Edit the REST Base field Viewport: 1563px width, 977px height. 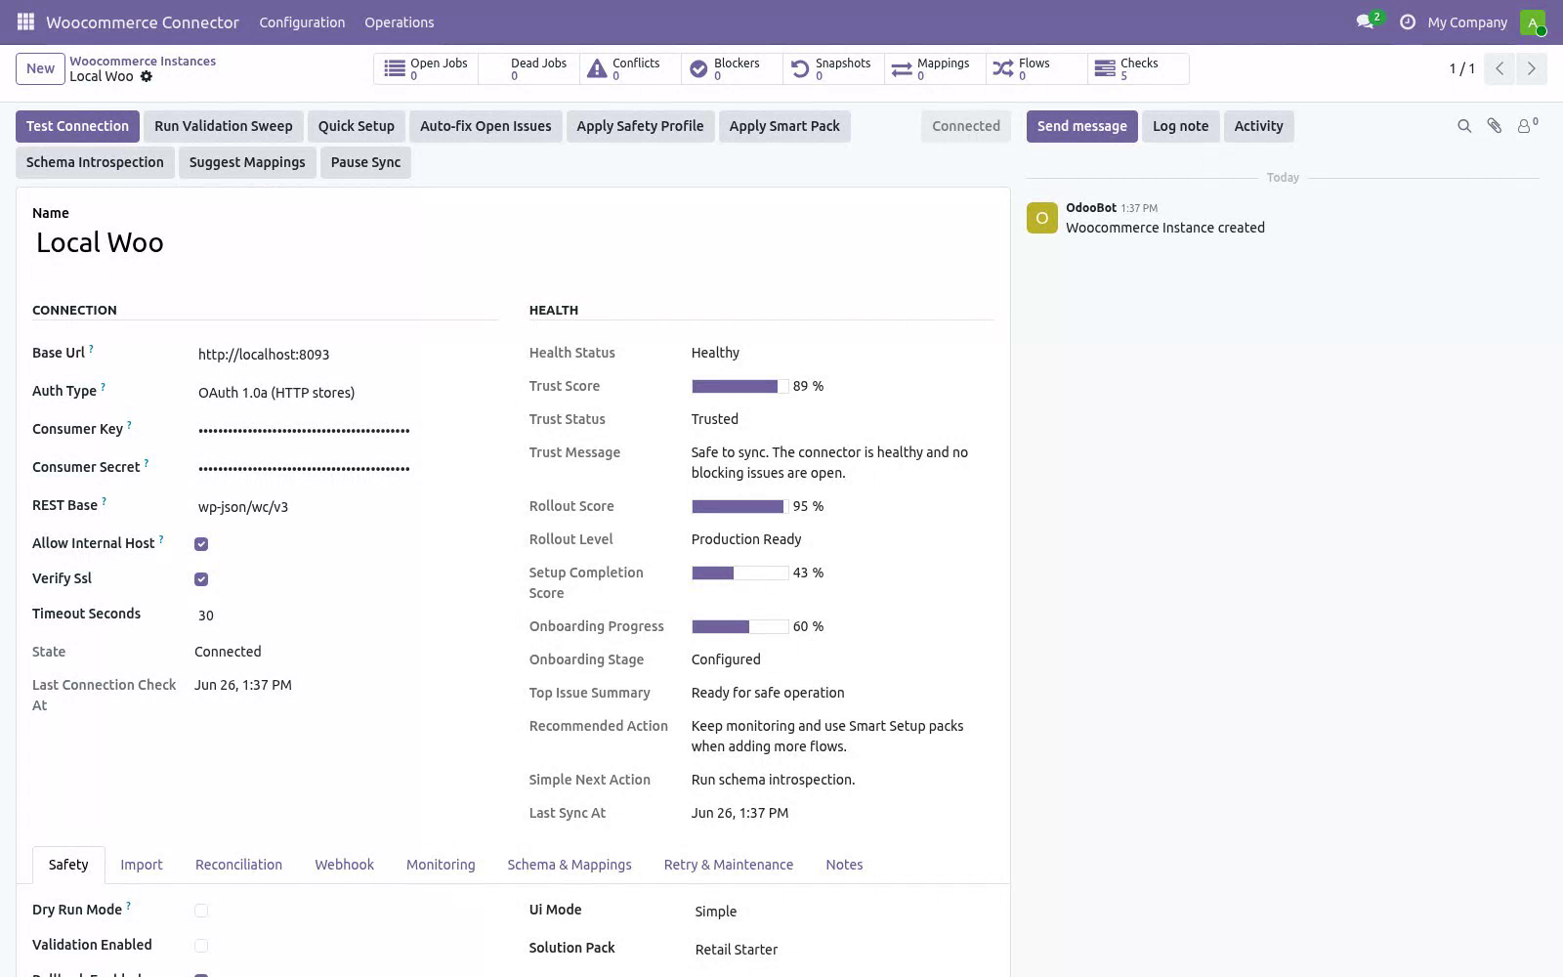(x=347, y=507)
